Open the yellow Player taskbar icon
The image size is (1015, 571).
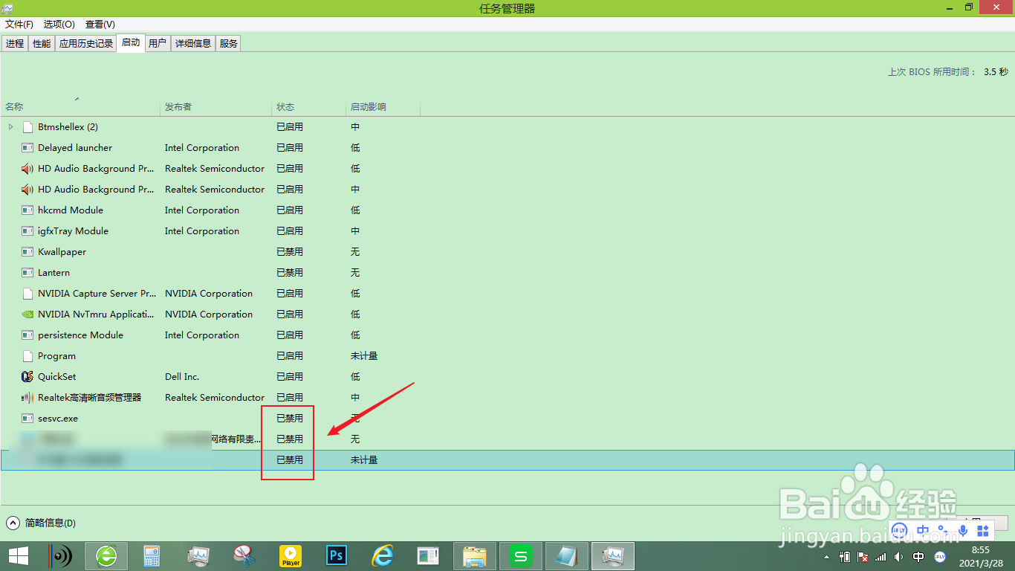291,556
